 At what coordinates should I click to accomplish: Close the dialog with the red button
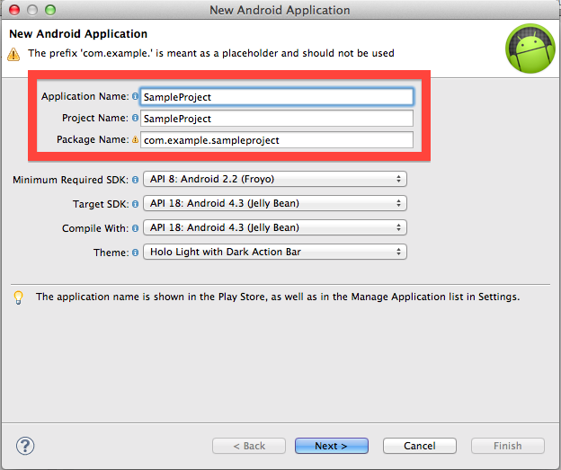(x=14, y=10)
